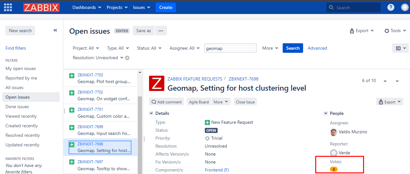The image size is (410, 174).
Task: Open the Projects menu
Action: (117, 7)
